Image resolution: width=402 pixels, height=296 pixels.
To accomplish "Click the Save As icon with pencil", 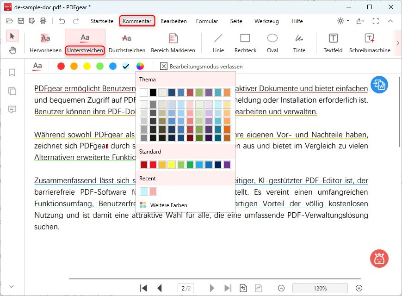I will (32, 21).
